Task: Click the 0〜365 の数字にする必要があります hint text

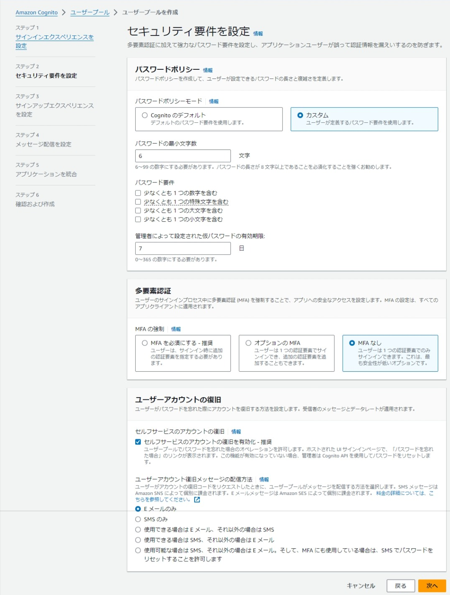Action: point(177,259)
